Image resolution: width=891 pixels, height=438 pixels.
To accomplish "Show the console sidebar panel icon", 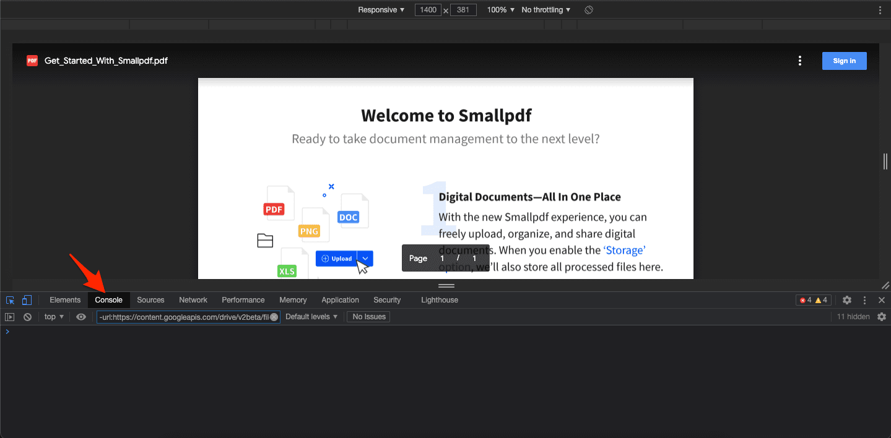I will (9, 317).
